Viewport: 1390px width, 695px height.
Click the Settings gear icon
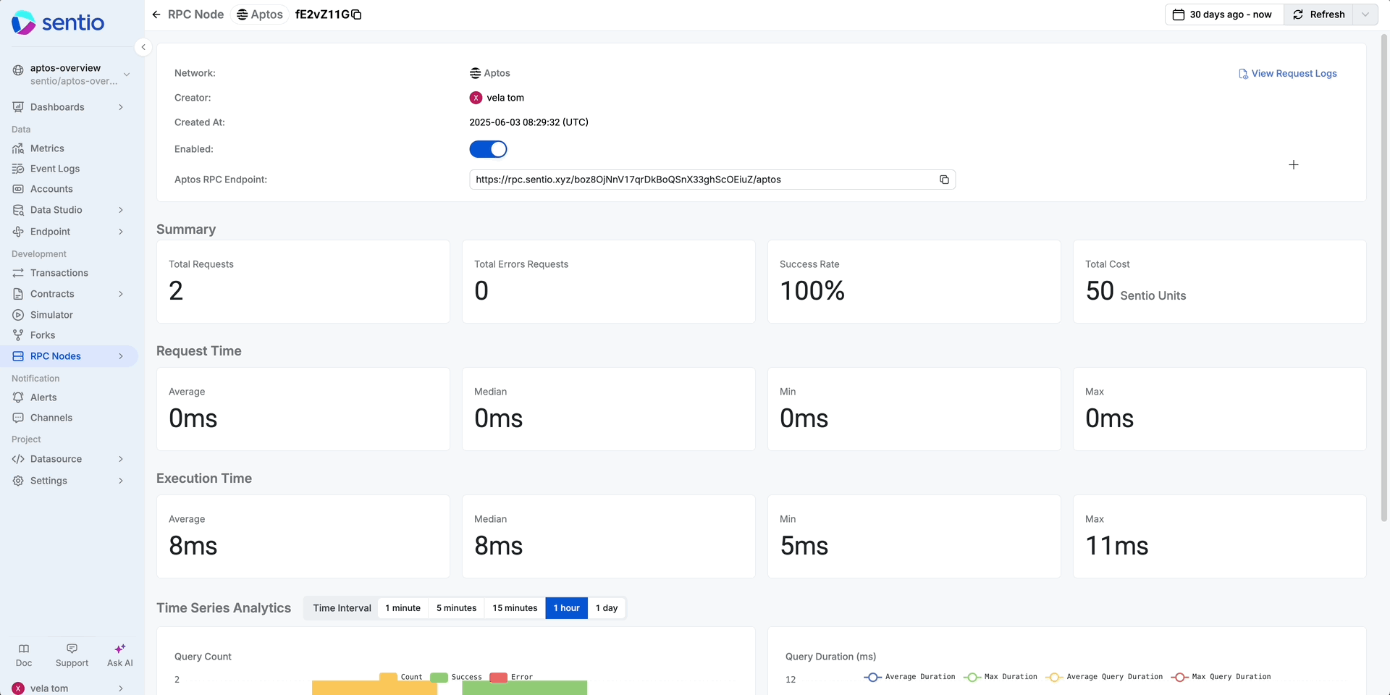tap(18, 481)
